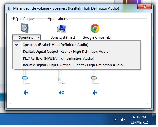
Task: Choose Realtek Digital Output (Realtek High Definition Audio)
Action: click(76, 52)
